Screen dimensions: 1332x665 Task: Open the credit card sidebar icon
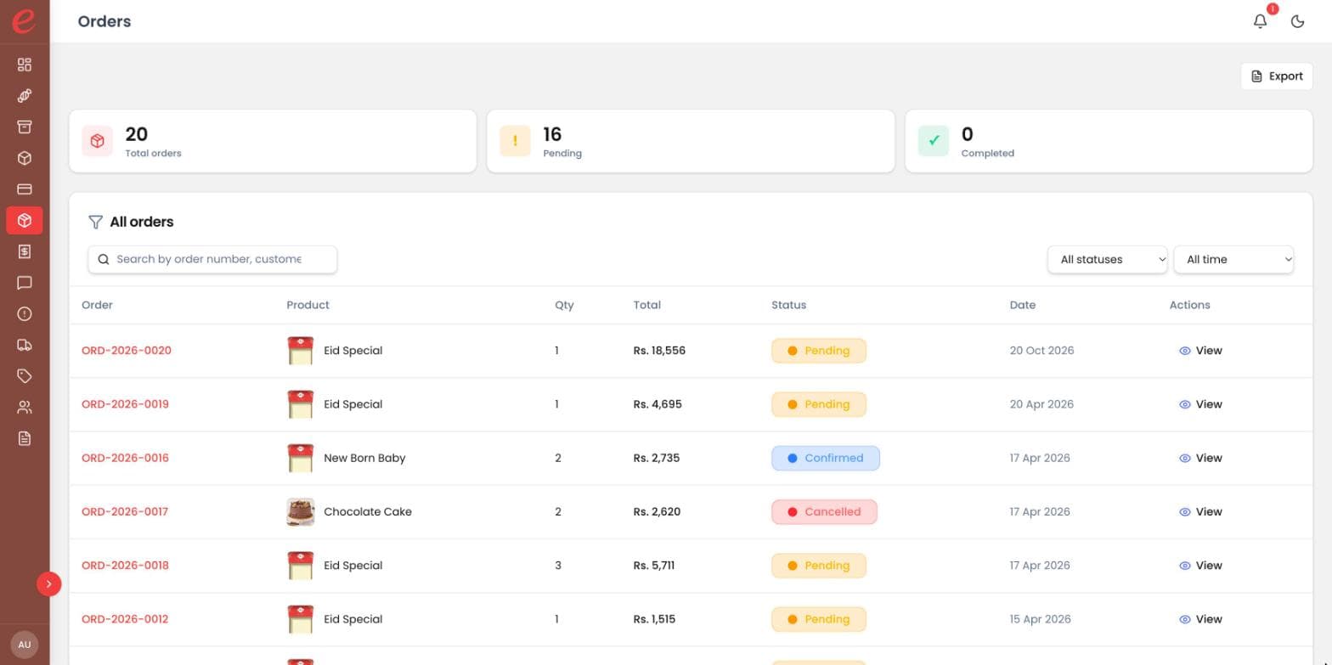coord(25,189)
